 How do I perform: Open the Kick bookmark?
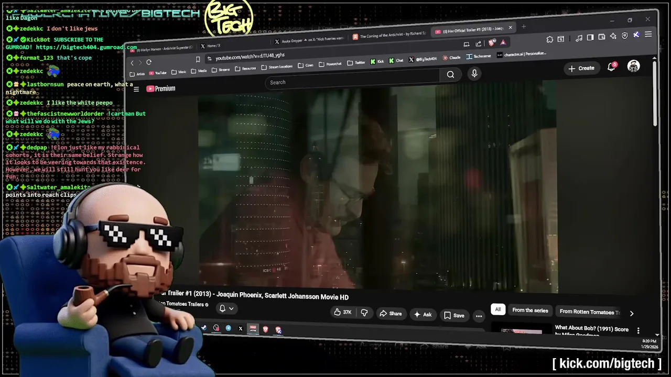point(377,62)
